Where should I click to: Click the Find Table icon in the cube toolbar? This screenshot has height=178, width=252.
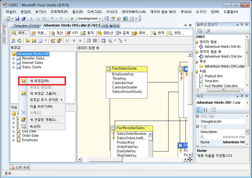(103, 41)
